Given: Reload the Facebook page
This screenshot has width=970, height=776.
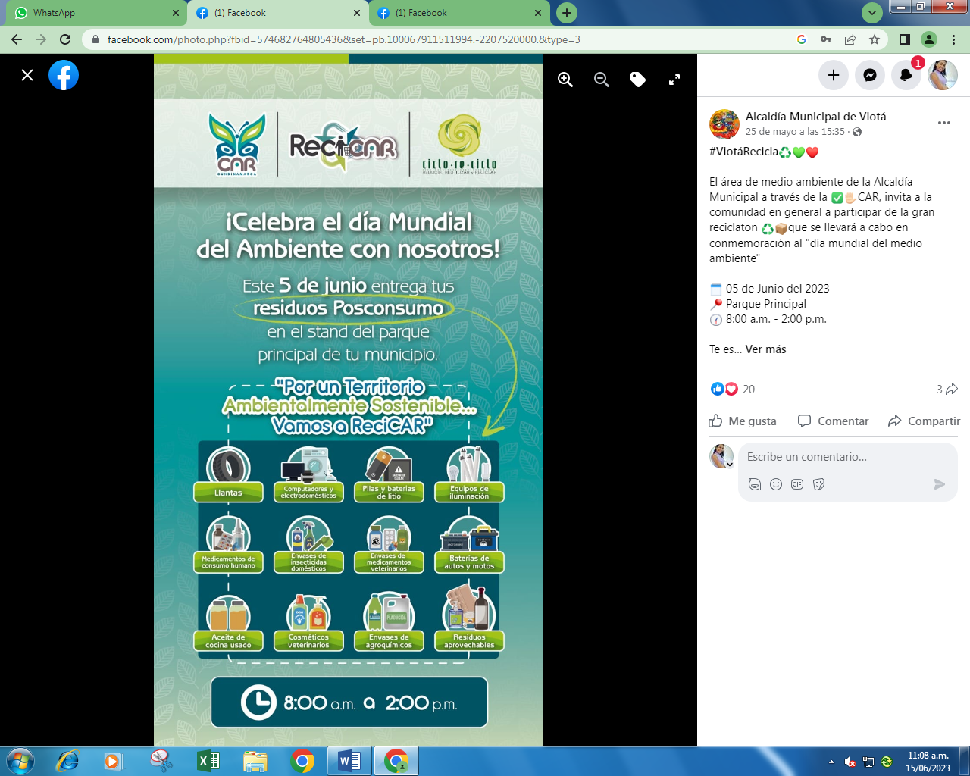Looking at the screenshot, I should coord(65,39).
